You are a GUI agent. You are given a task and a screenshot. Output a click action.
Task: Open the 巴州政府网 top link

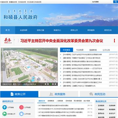(22, 2)
